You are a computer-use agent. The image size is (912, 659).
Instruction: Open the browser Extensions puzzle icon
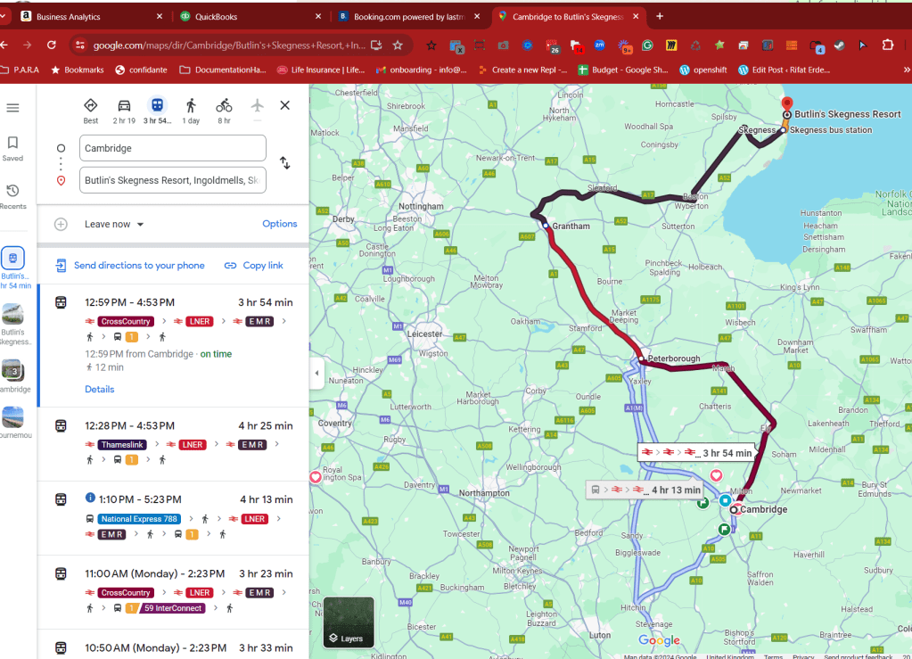[x=888, y=45]
